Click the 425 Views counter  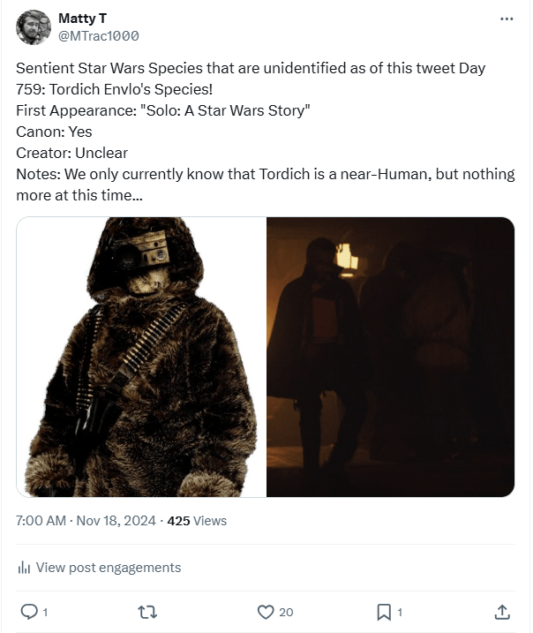[x=197, y=521]
